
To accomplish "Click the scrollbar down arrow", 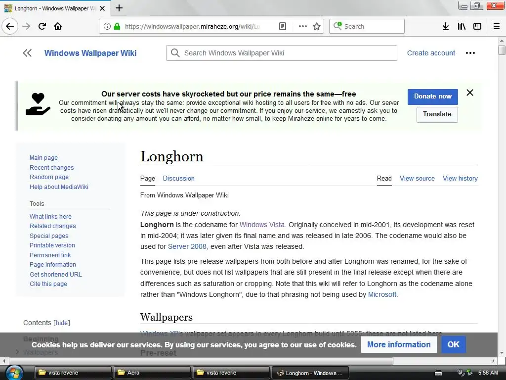I will pyautogui.click(x=502, y=353).
